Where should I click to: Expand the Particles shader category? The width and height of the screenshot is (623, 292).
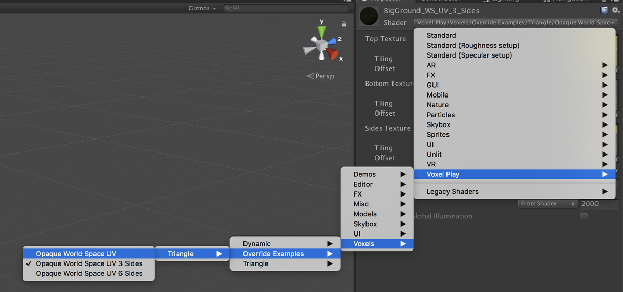(x=514, y=115)
